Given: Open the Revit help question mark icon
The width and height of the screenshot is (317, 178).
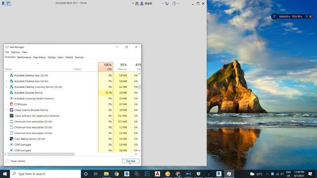Looking at the screenshot, I should tap(174, 3).
